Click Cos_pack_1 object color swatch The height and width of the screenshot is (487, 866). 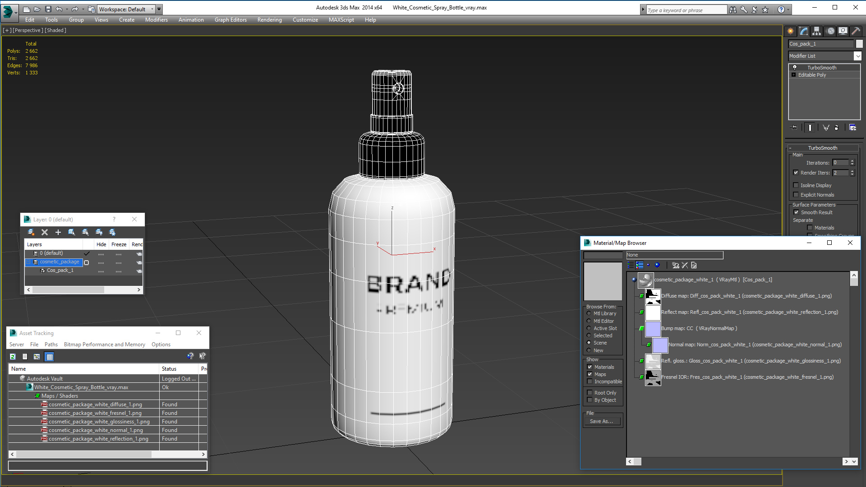coord(859,44)
